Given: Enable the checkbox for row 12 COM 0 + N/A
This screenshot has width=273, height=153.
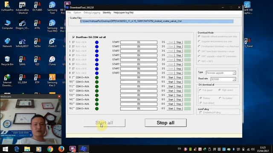Looking at the screenshot, I should coord(73,91).
